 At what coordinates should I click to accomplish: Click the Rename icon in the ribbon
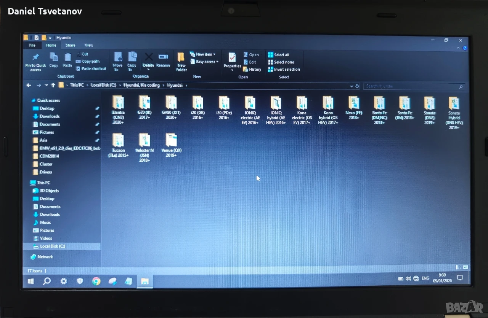(163, 57)
